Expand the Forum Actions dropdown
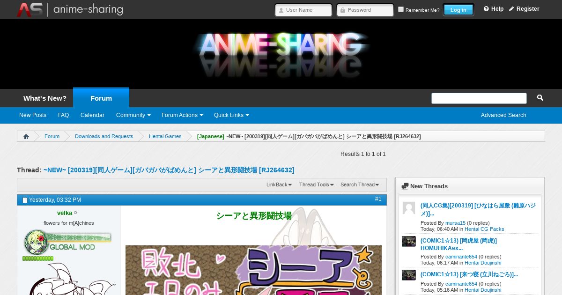This screenshot has height=295, width=562. (182, 115)
